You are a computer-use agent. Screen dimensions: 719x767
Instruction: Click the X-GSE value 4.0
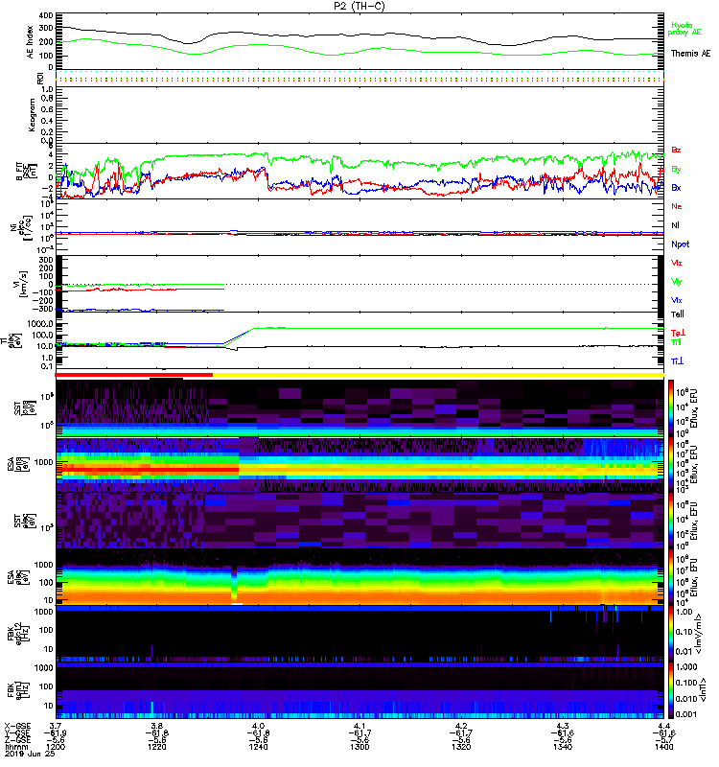[258, 726]
